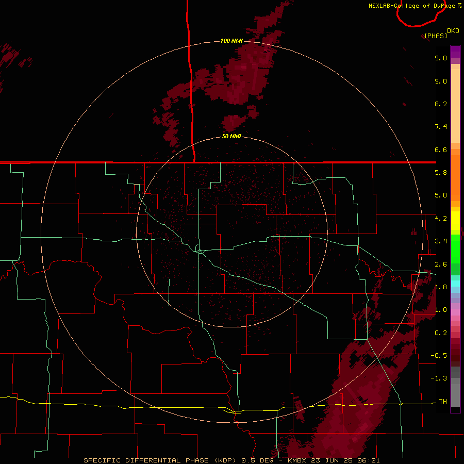
Task: Click the bright green segment of the color bar
Action: point(455,249)
